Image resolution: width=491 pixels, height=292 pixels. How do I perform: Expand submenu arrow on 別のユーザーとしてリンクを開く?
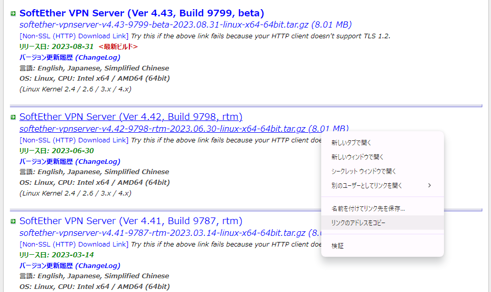coord(430,185)
